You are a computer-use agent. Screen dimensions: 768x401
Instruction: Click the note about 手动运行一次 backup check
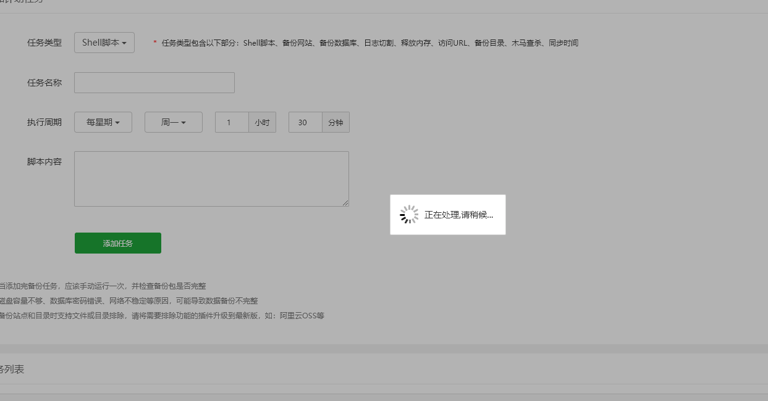coord(103,286)
